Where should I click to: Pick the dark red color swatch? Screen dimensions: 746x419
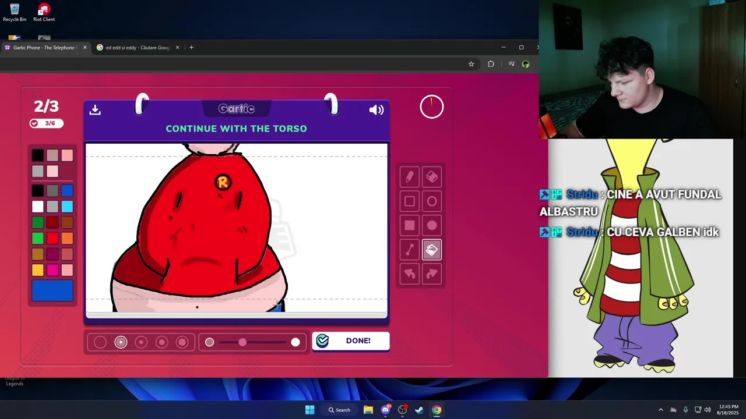point(52,222)
